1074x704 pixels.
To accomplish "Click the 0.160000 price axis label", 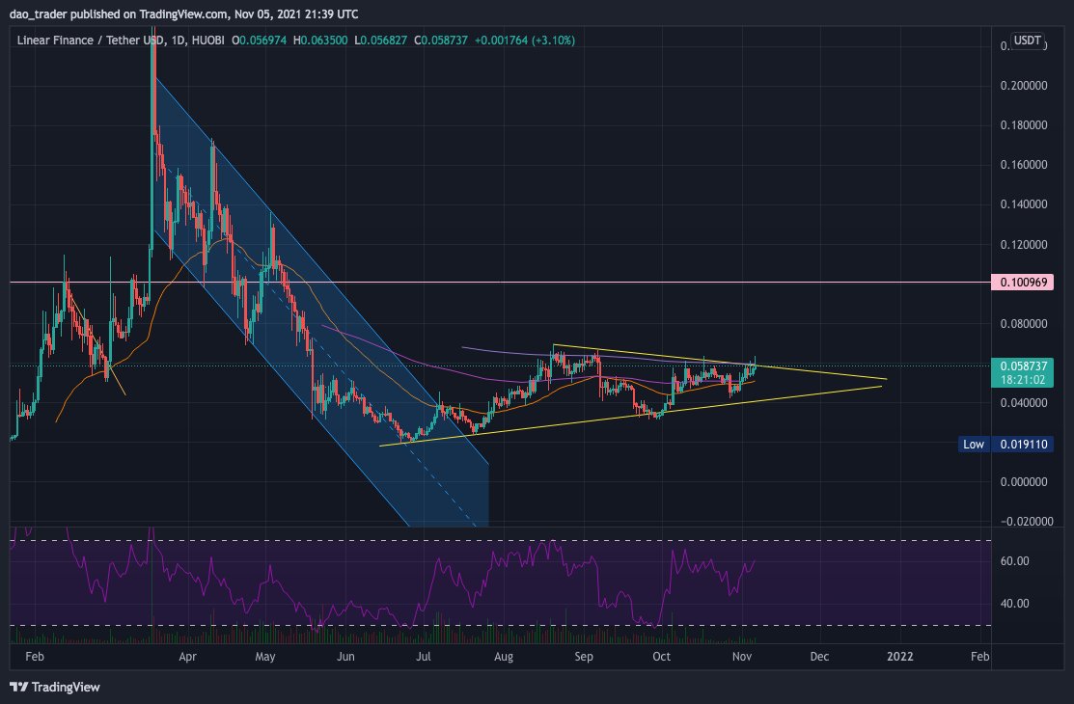I will tap(1023, 165).
